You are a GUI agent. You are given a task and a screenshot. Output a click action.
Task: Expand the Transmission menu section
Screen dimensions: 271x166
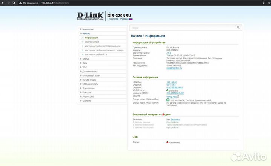[x=103, y=88]
